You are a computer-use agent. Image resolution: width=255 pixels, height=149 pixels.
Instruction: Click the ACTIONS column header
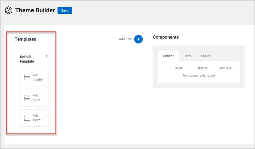[225, 68]
